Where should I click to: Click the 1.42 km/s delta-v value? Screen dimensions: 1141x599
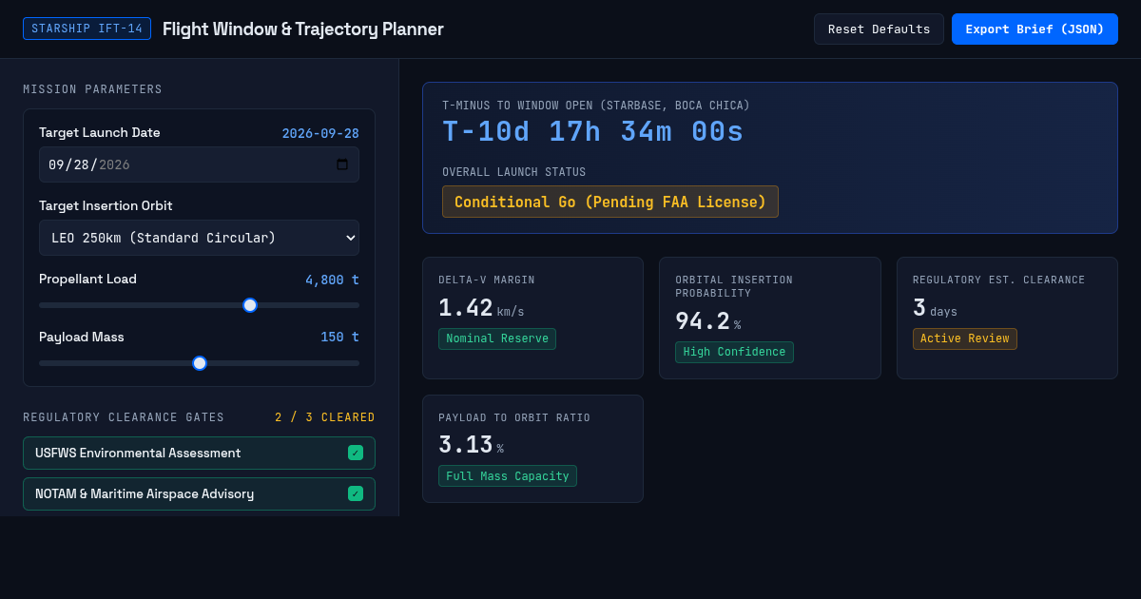coord(481,308)
